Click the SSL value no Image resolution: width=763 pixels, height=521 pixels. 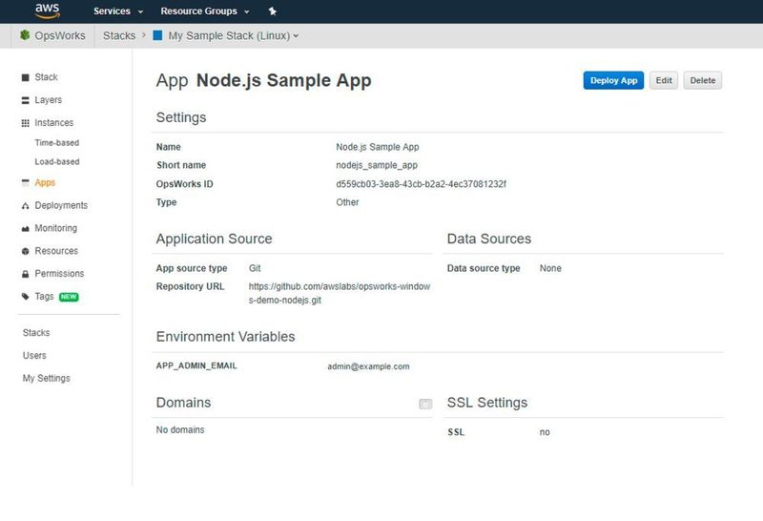545,432
